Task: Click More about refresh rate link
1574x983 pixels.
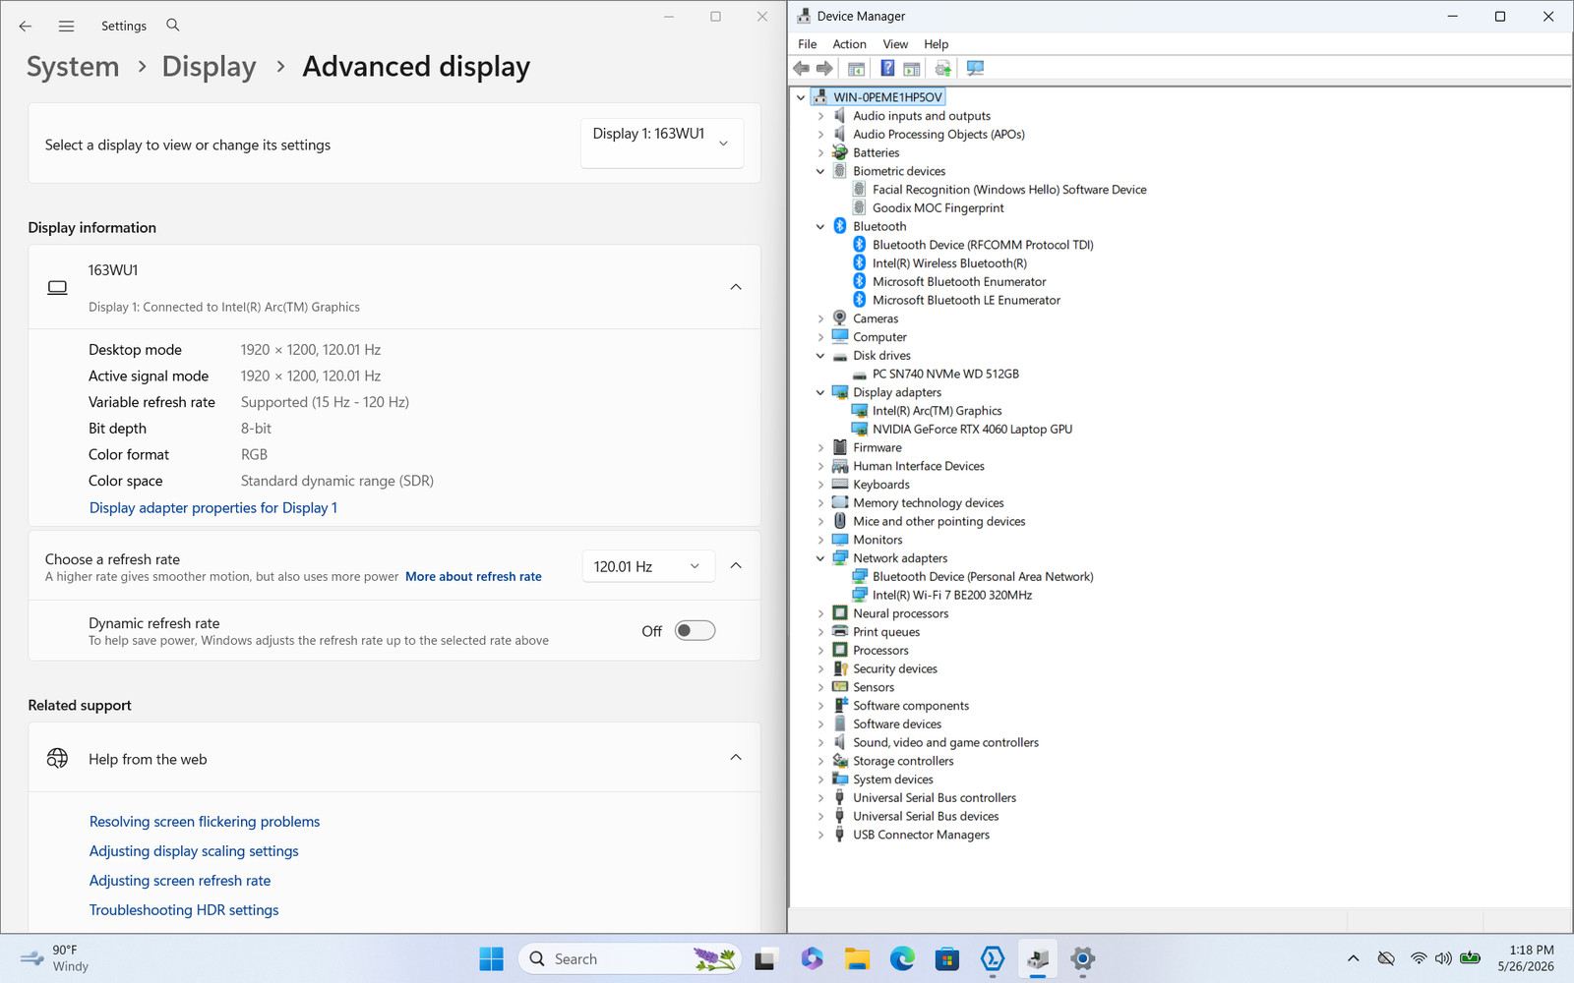Action: (x=473, y=577)
